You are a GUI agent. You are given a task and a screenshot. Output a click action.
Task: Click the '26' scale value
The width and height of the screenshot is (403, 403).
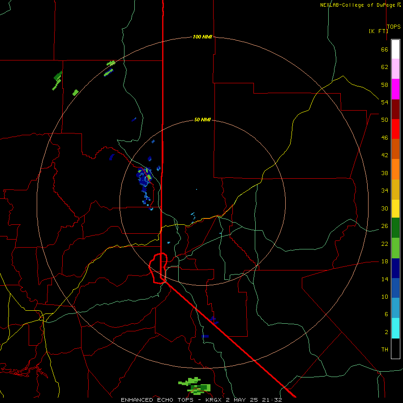pos(385,226)
